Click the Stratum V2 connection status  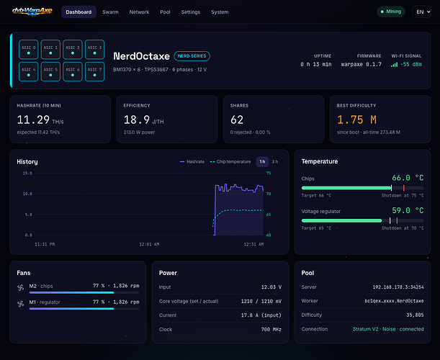[388, 329]
